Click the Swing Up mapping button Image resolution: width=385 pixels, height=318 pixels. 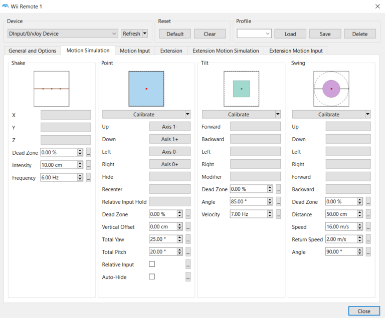pyautogui.click(x=348, y=127)
